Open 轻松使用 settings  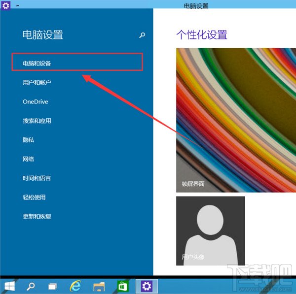click(x=34, y=197)
